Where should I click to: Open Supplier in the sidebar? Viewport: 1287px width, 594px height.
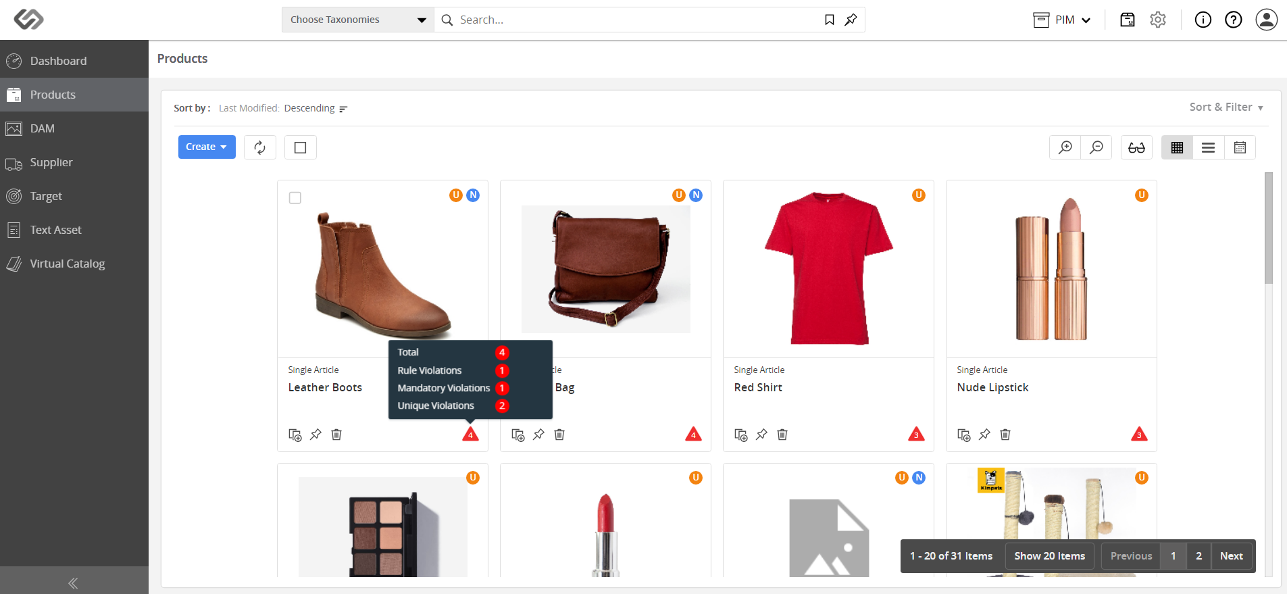point(74,162)
